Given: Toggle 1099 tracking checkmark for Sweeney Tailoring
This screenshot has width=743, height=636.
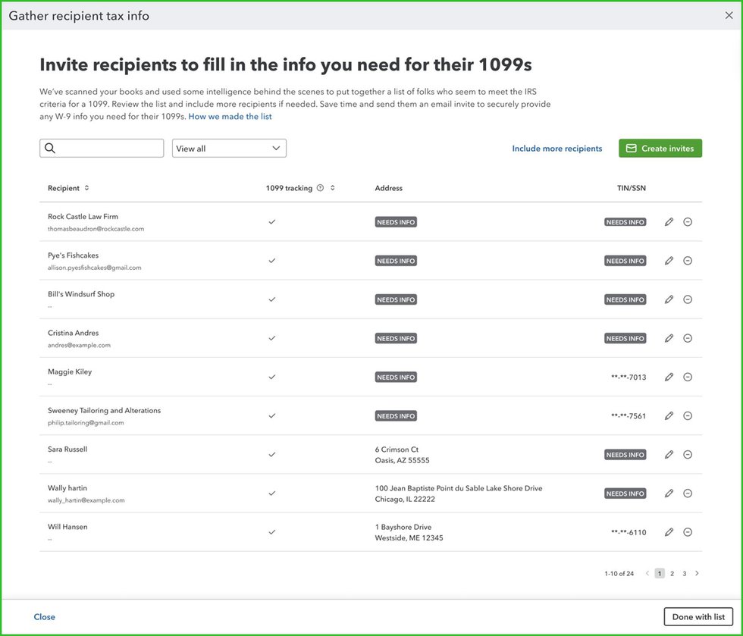Looking at the screenshot, I should 272,415.
